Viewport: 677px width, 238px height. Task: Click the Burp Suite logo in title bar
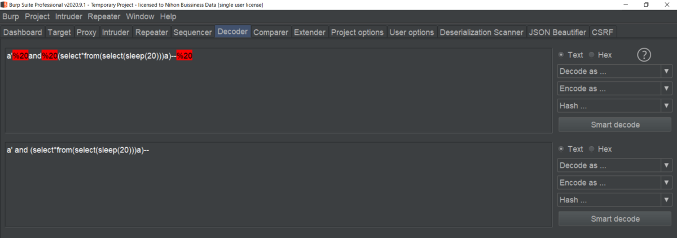click(5, 5)
